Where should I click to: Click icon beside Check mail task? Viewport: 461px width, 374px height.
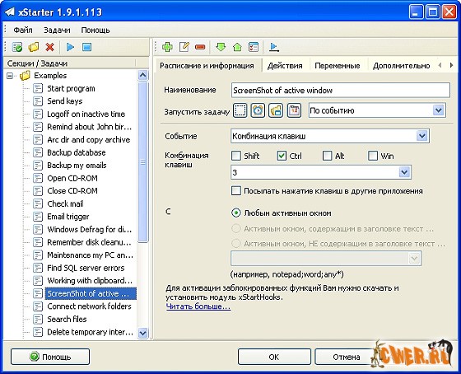[38, 203]
